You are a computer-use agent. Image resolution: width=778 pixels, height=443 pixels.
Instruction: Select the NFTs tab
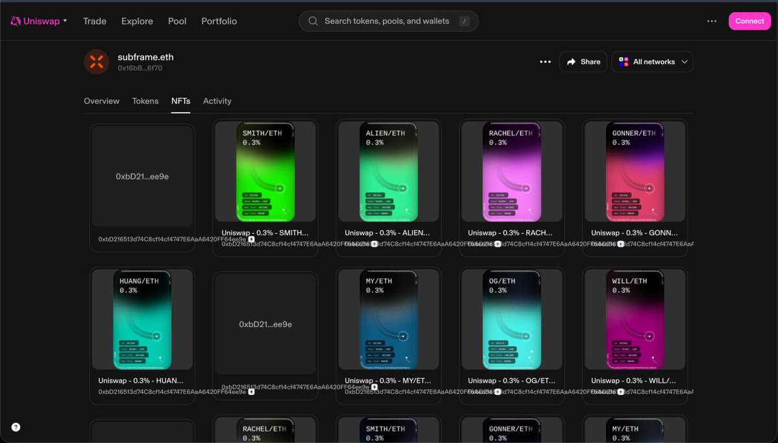180,101
